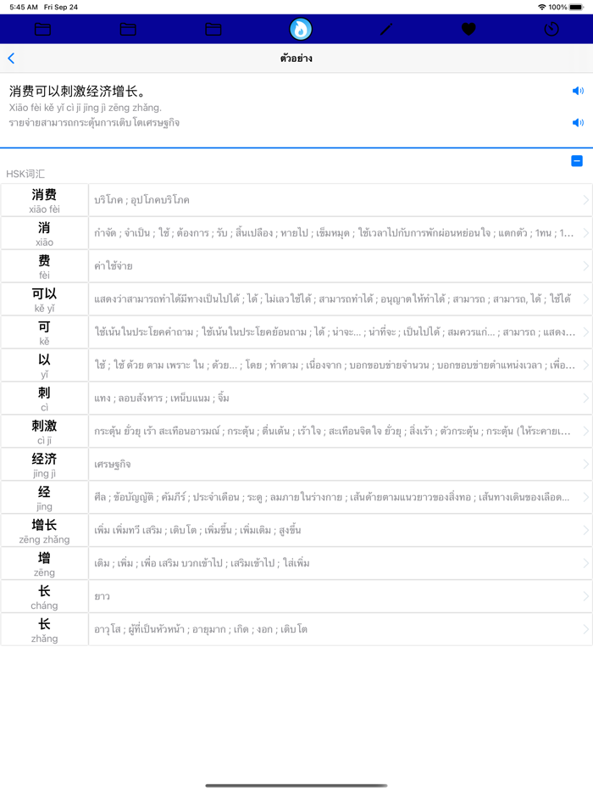Tap the definition เศรษฐกิจ for 经济
This screenshot has height=792, width=593.
click(x=113, y=464)
